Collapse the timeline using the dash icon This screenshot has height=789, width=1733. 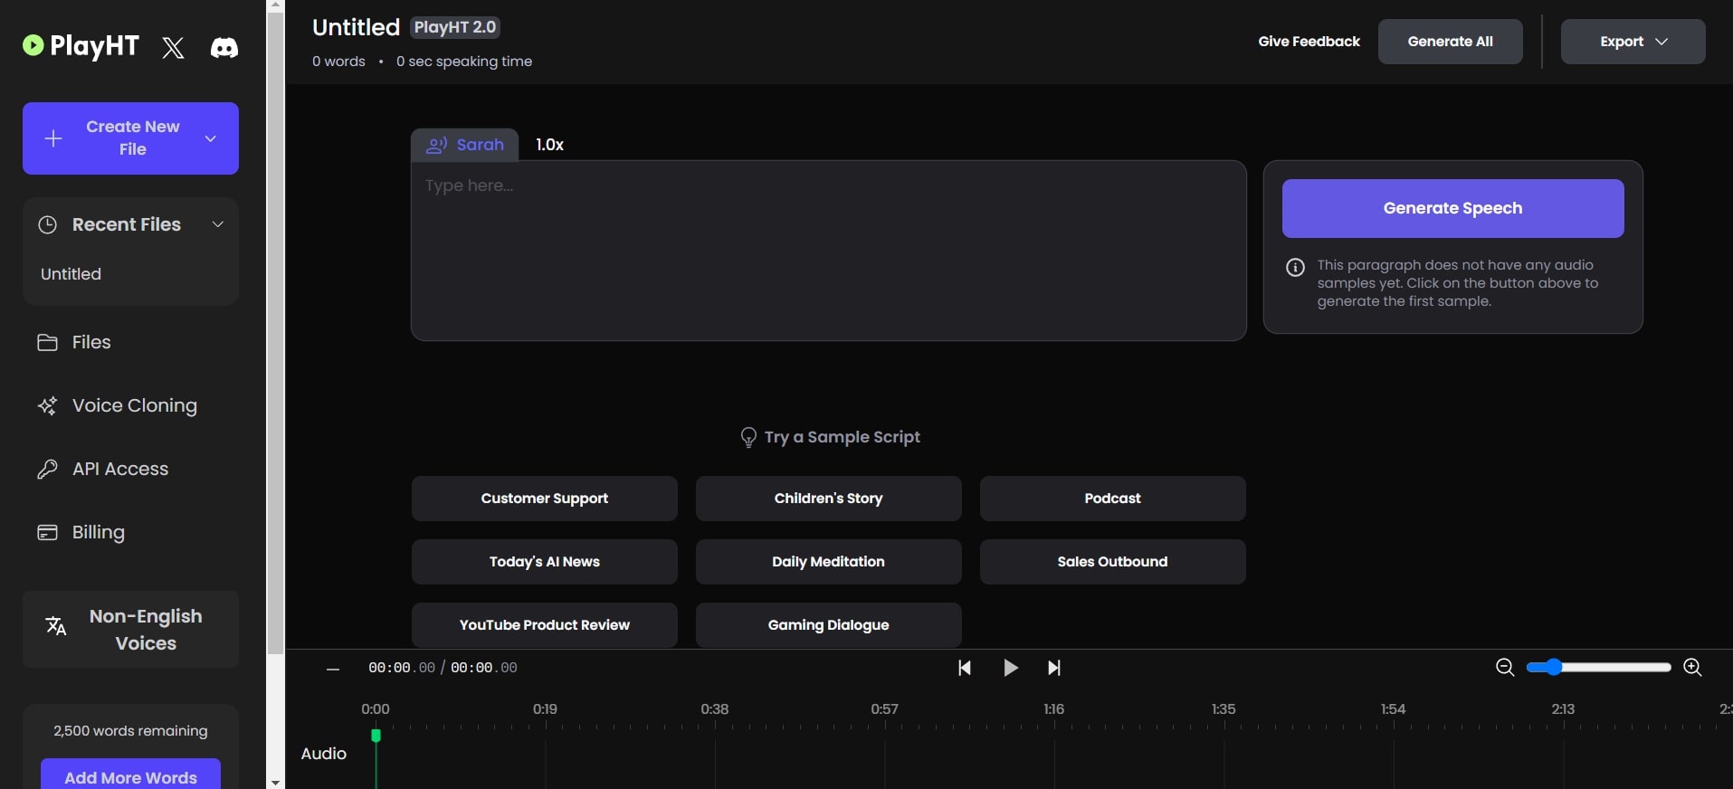coord(333,669)
